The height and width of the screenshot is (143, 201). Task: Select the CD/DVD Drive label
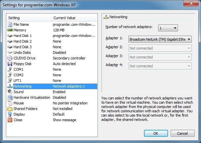tap(24, 58)
